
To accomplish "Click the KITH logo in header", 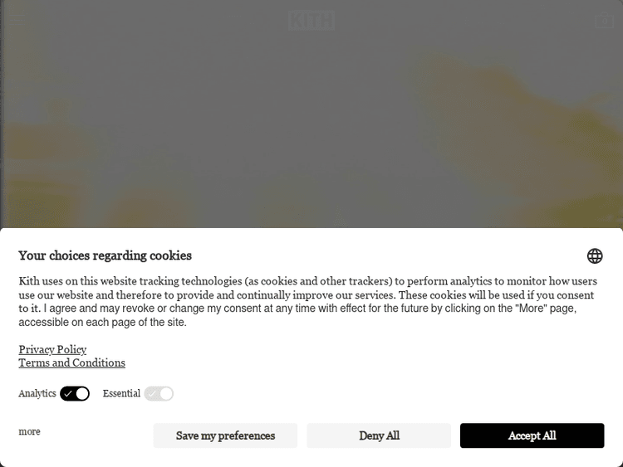I will [311, 20].
